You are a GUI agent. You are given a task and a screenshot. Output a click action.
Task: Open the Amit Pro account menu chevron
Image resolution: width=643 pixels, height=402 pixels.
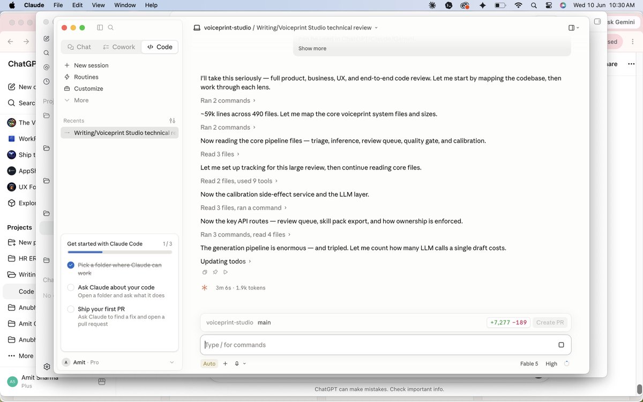point(171,362)
